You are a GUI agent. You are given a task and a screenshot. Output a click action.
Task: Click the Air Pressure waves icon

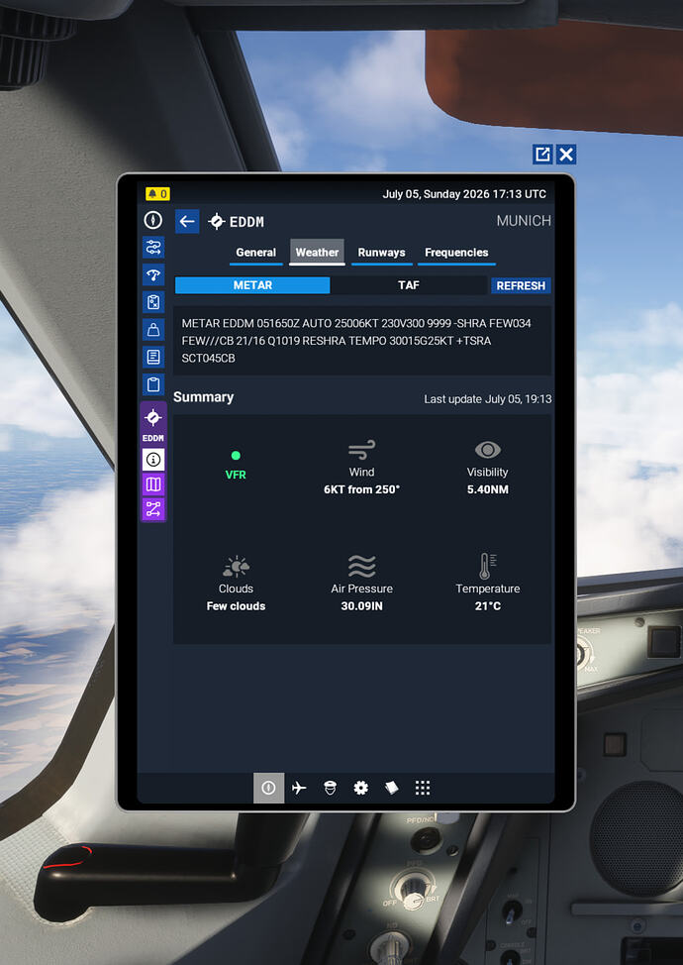point(361,566)
